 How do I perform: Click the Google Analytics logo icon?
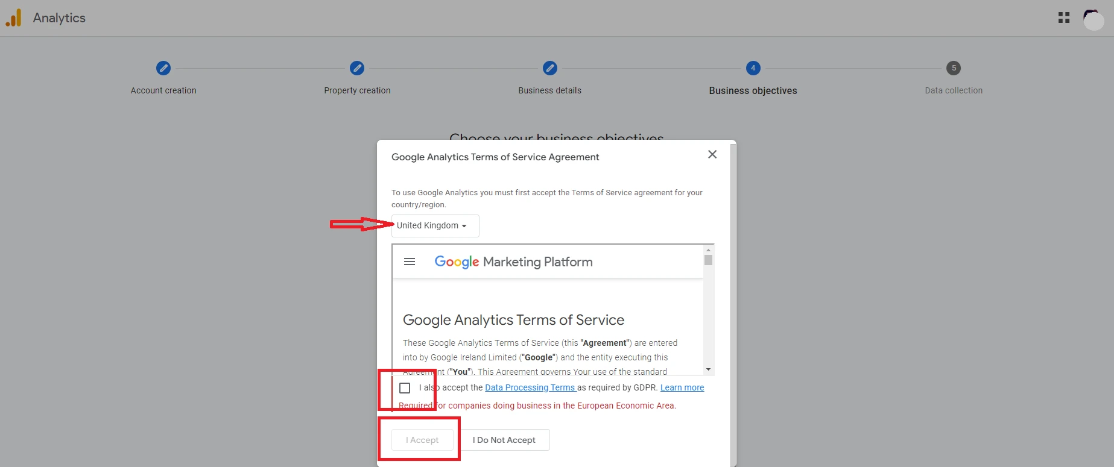(14, 17)
